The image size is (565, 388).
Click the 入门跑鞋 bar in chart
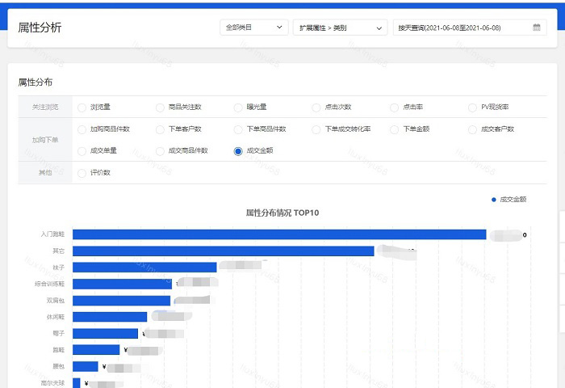279,234
